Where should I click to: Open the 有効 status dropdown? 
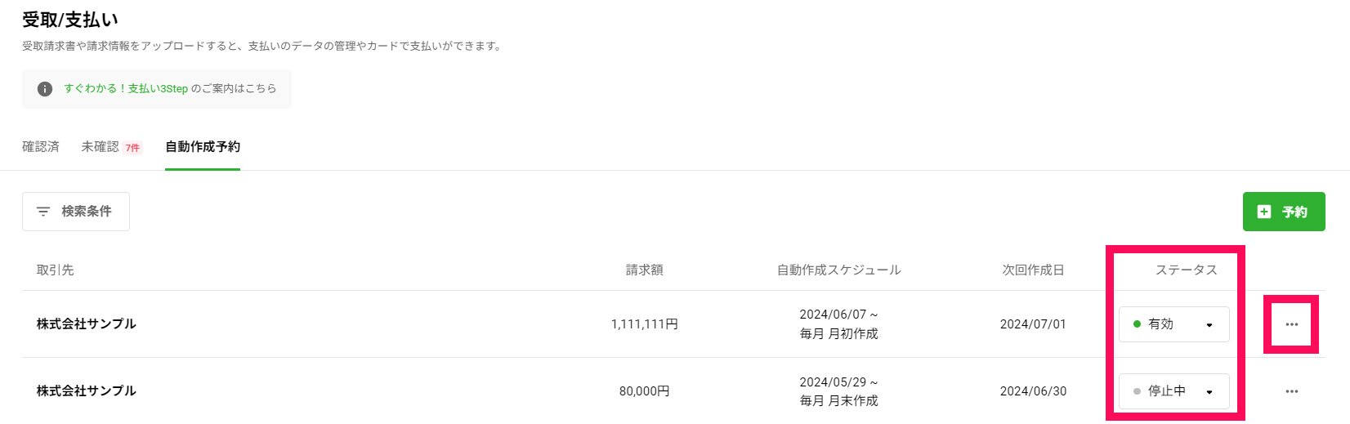(1174, 324)
